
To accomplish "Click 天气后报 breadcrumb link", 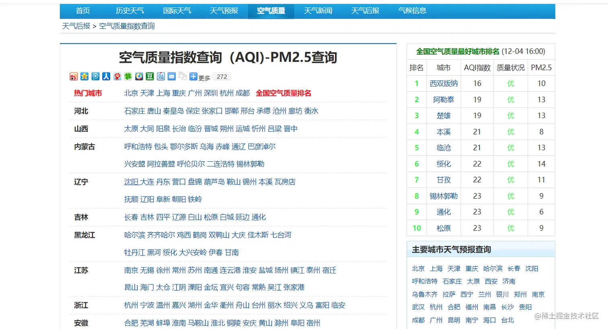I will [76, 26].
